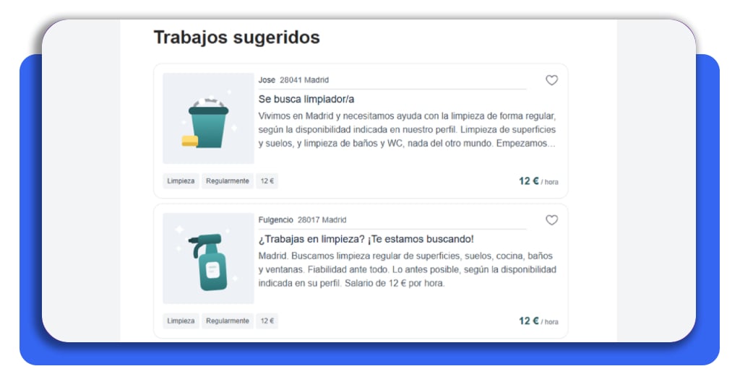
Task: Click the 12 € / hora price on Jose's listing
Action: coord(538,181)
